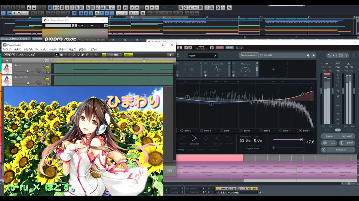Select the orange marker tool in Piapro Studio

(x=87, y=55)
